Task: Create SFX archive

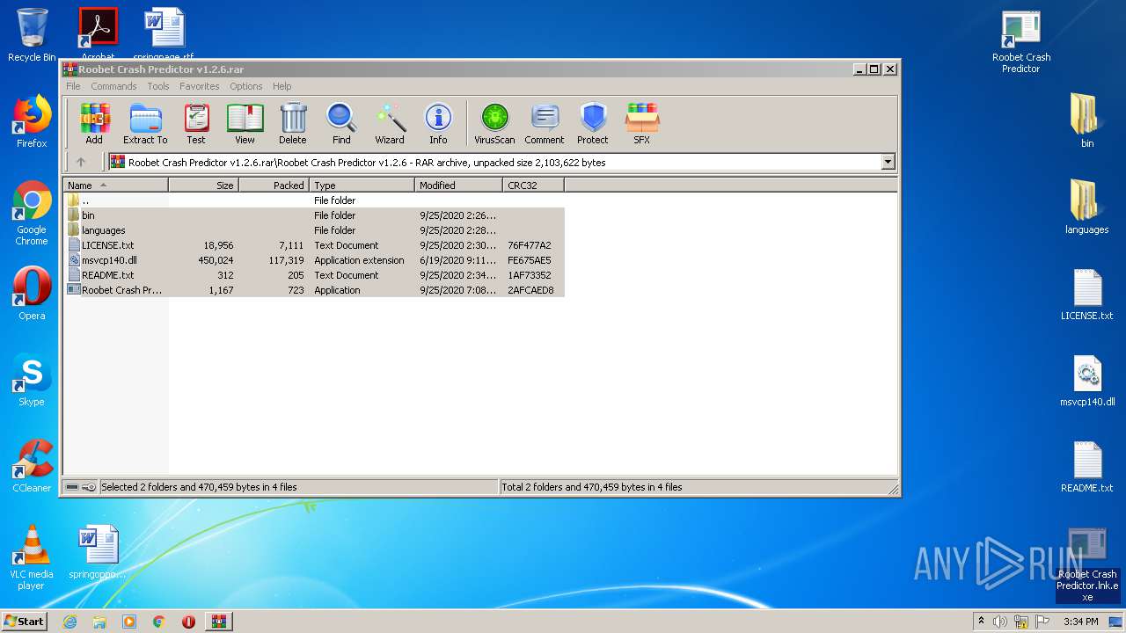Action: pos(642,123)
